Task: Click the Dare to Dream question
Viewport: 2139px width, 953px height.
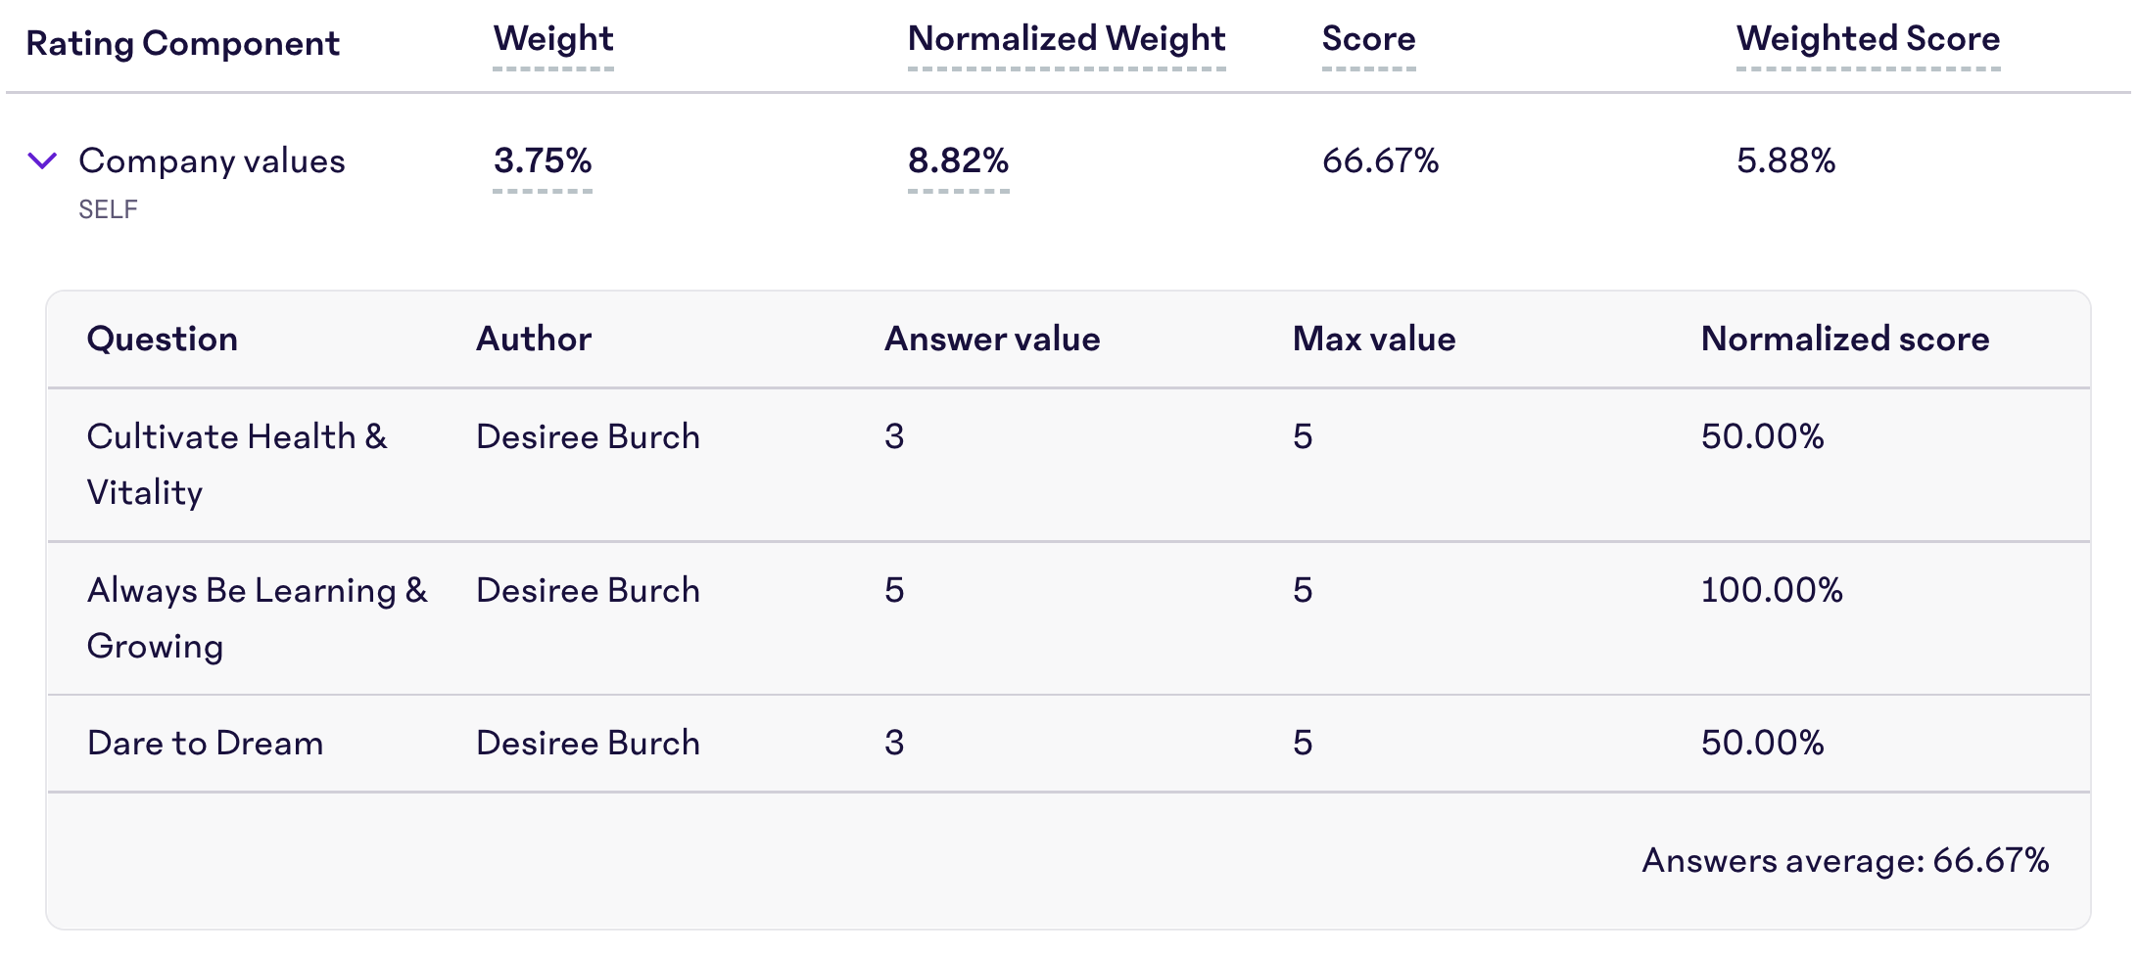Action: tap(205, 743)
